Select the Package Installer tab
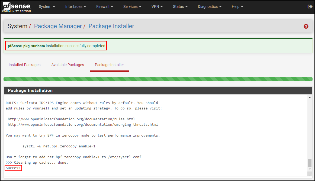 tap(109, 65)
